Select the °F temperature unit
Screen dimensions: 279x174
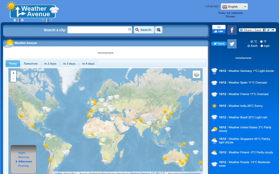[261, 42]
